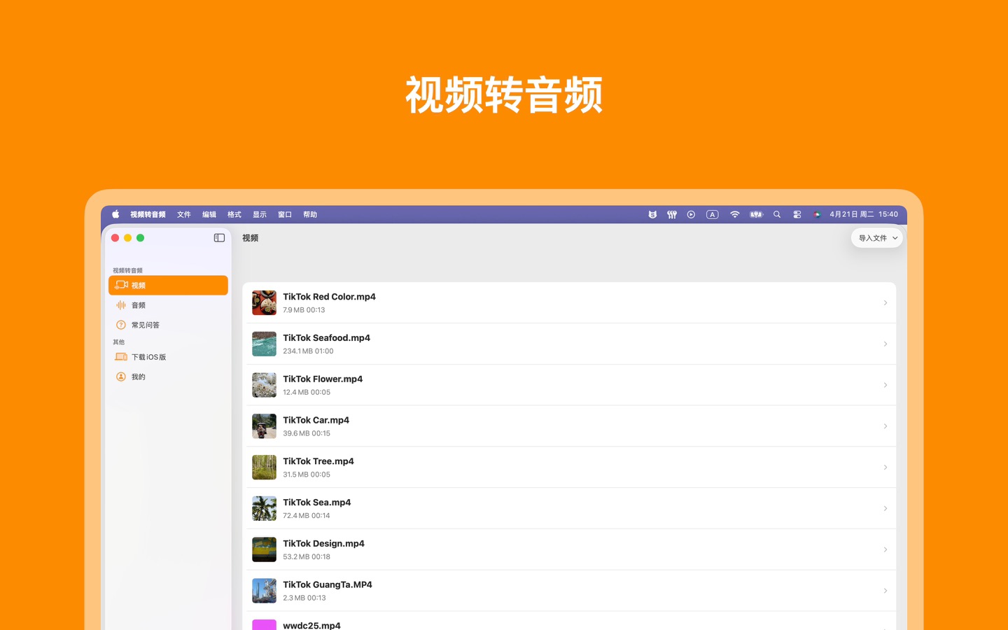Click the file name TikTok Car.mp4
1008x630 pixels.
316,420
